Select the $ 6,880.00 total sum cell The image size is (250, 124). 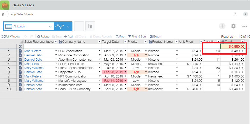coord(233,47)
